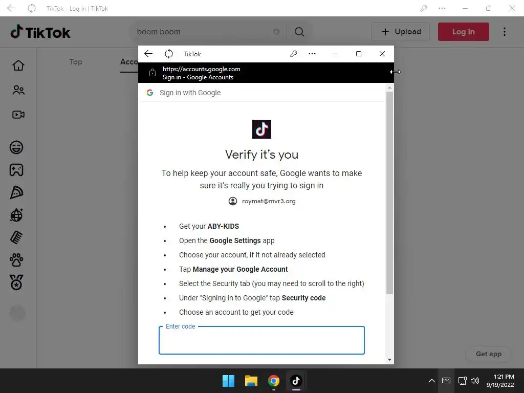Open the touch keyboard tray icon
Viewport: 524px width, 393px height.
pyautogui.click(x=446, y=381)
